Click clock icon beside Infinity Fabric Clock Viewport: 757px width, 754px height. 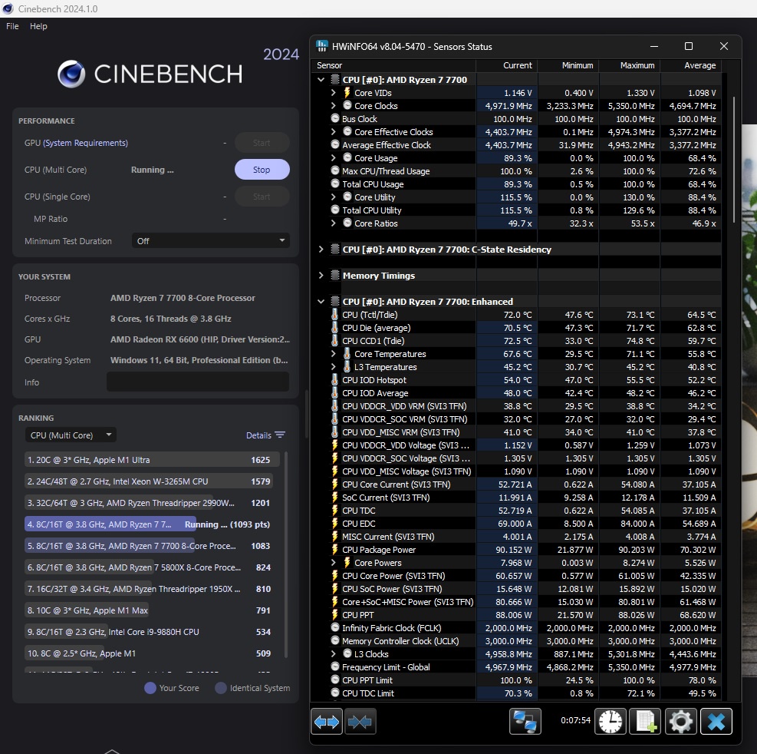click(335, 628)
